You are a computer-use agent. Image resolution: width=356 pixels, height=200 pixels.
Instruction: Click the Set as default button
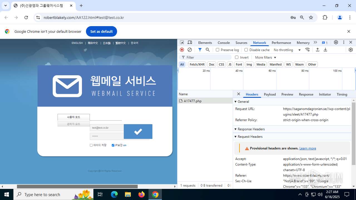(102, 31)
